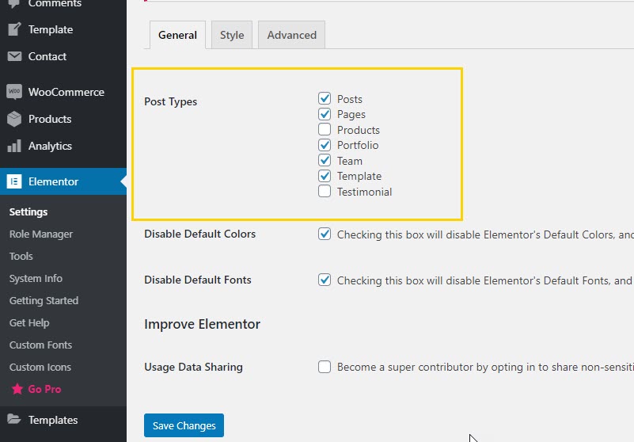Enable the Testimonial post type checkbox

[325, 191]
